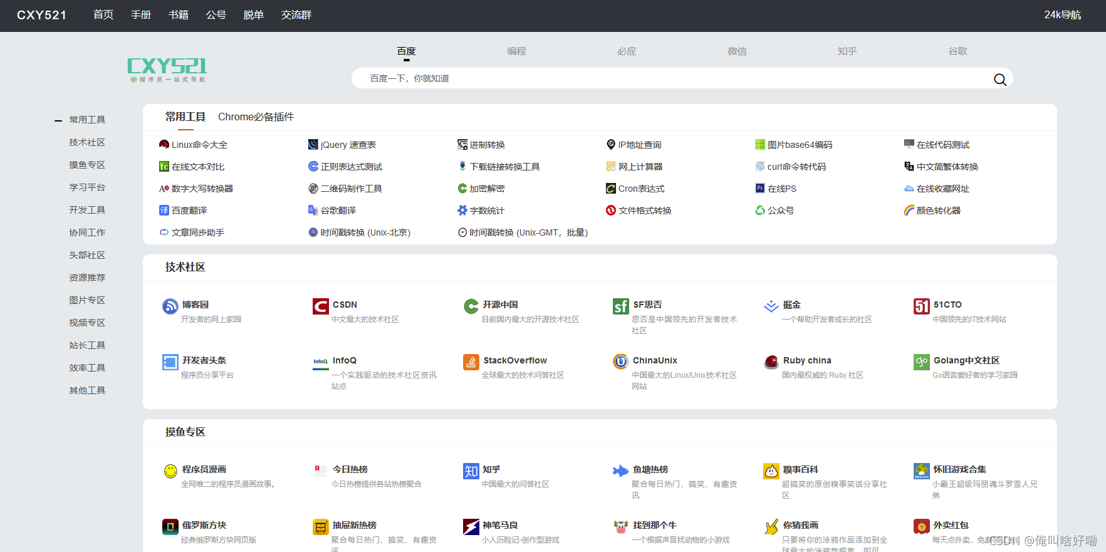The width and height of the screenshot is (1106, 552).
Task: Open 书籍 in top navigation
Action: (179, 15)
